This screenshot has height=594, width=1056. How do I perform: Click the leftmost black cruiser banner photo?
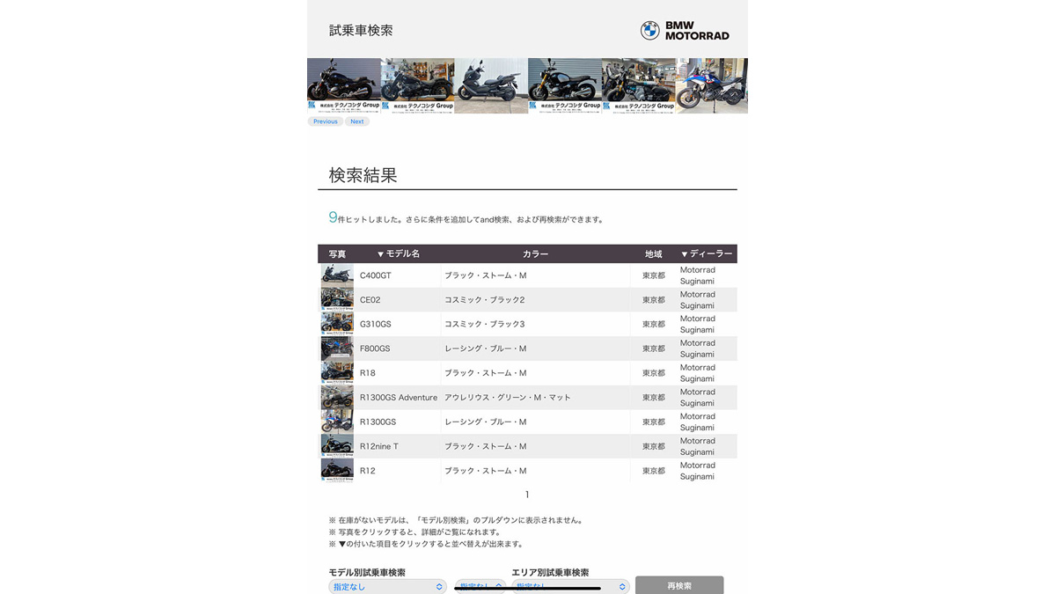point(344,86)
